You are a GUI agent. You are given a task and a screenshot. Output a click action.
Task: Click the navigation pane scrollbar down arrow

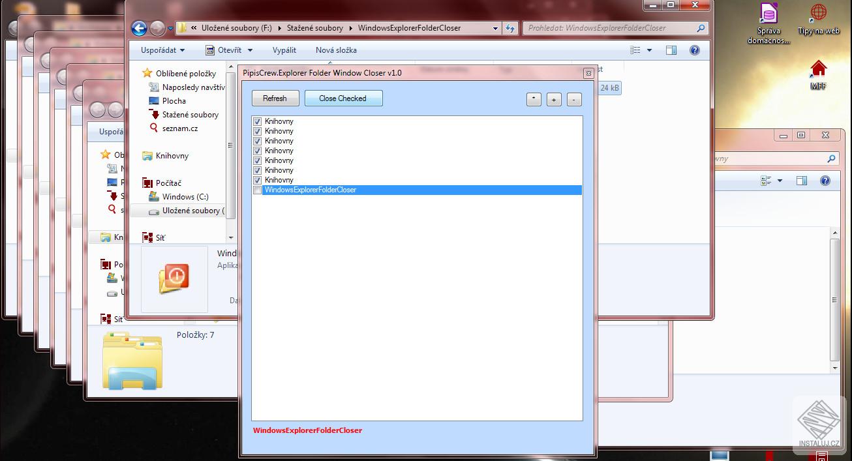231,238
